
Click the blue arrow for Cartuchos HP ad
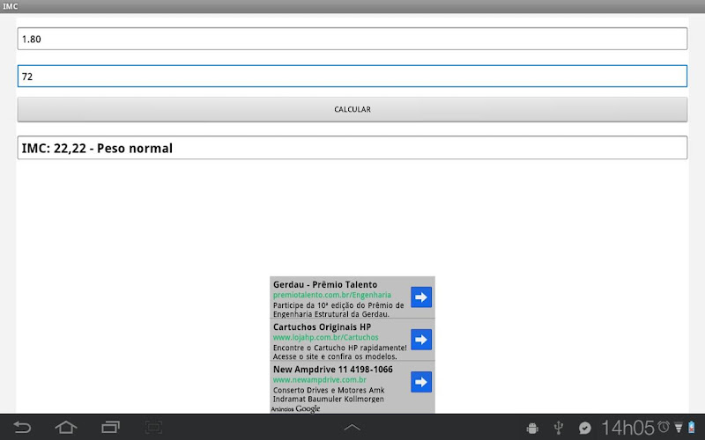pyautogui.click(x=421, y=340)
